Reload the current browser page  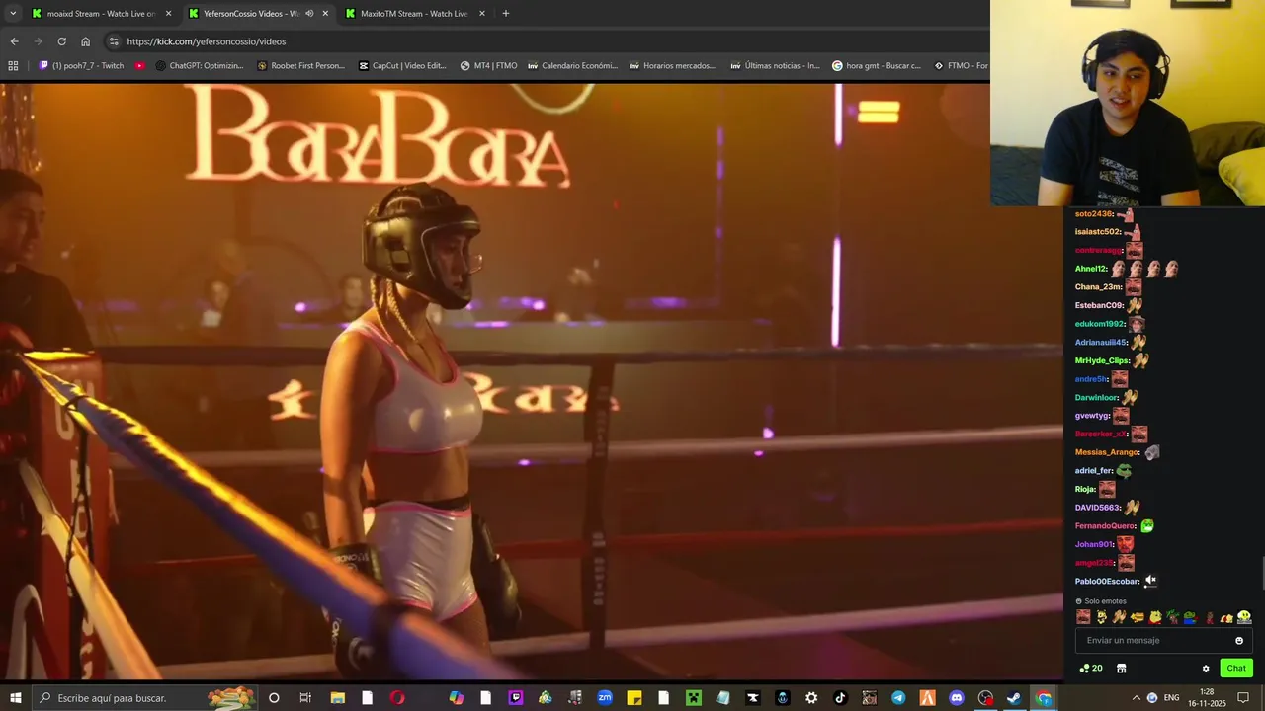[x=61, y=41]
